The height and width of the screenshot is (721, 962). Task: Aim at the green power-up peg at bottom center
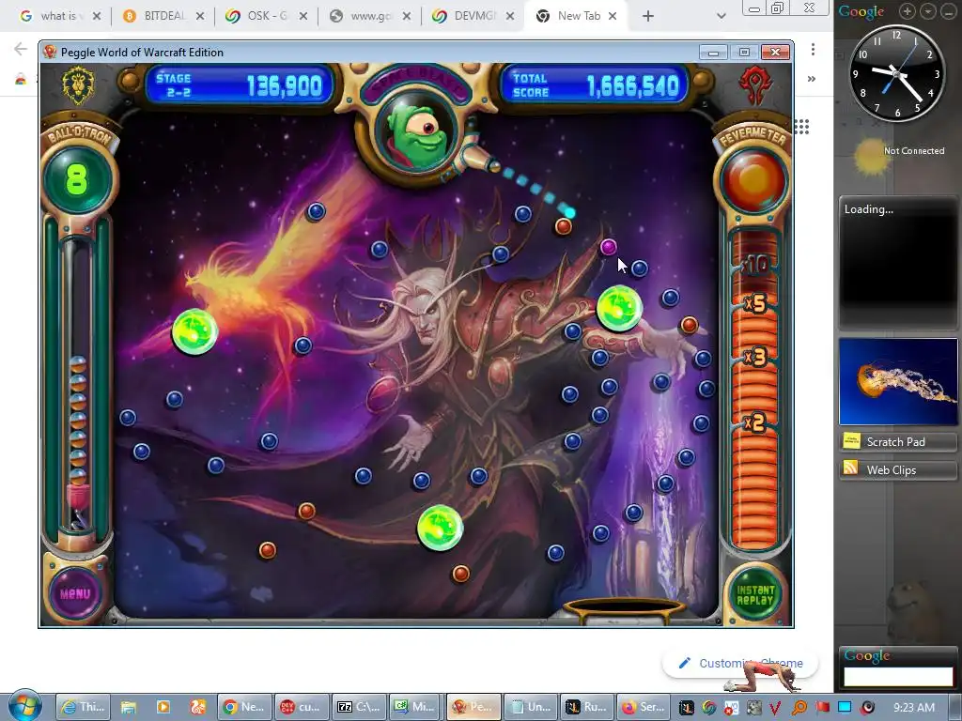440,528
